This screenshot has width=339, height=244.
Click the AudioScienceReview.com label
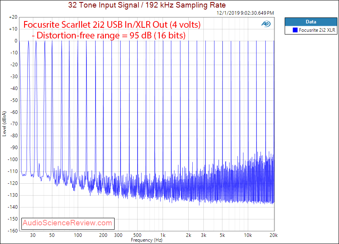click(67, 223)
